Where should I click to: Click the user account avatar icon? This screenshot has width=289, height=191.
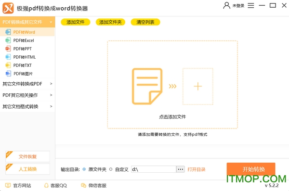226,5
